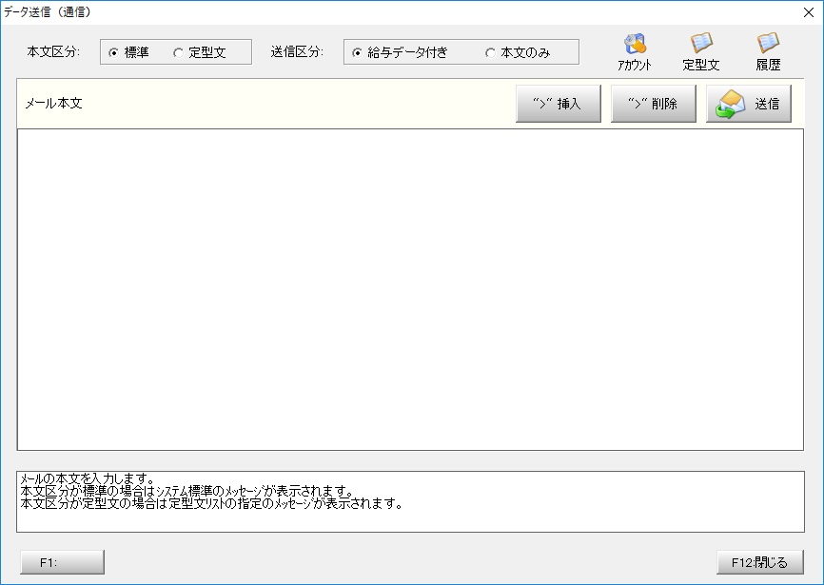Open the 定型文 template book icon
Image resolution: width=824 pixels, height=585 pixels.
point(701,52)
